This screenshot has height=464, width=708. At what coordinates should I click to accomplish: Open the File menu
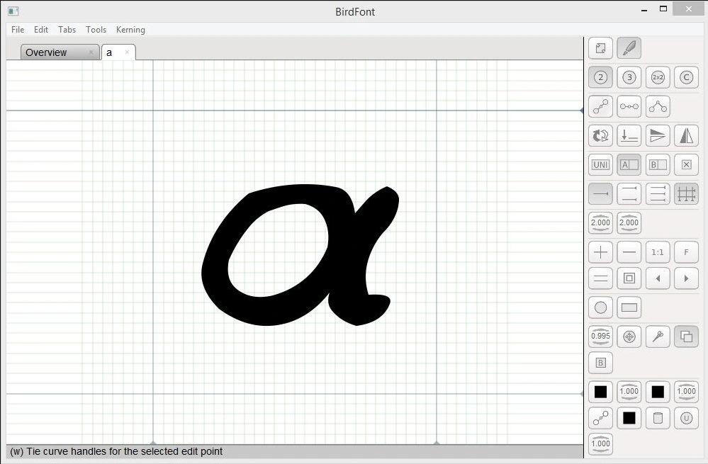(18, 30)
